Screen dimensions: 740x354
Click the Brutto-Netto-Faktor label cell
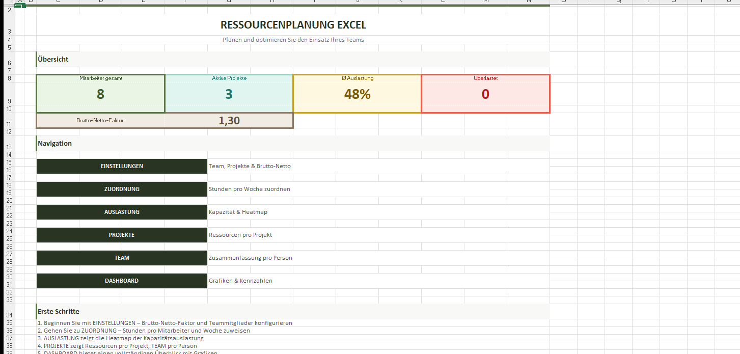(x=100, y=121)
